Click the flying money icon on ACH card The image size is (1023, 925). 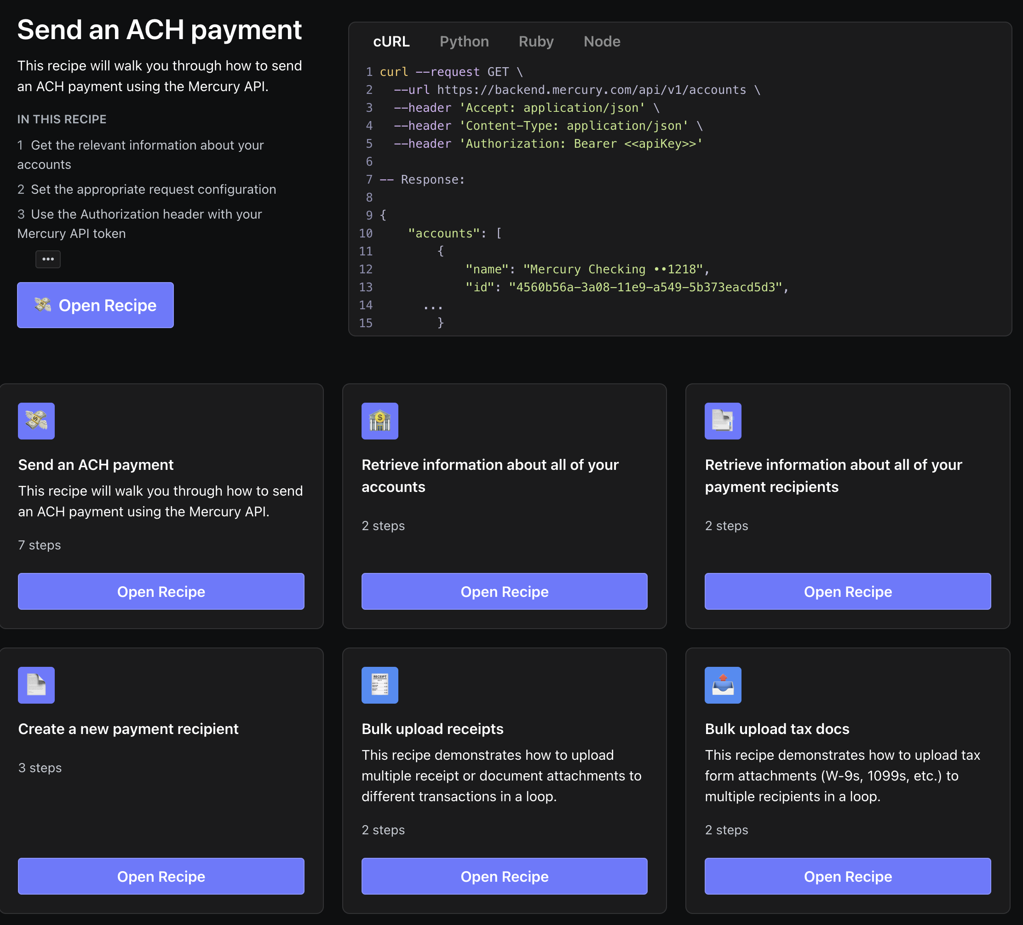pyautogui.click(x=36, y=421)
